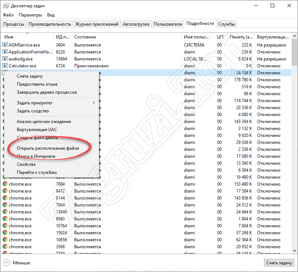298x272 pixels.
Task: Click the audiodg.exe process icon
Action: tap(5, 59)
